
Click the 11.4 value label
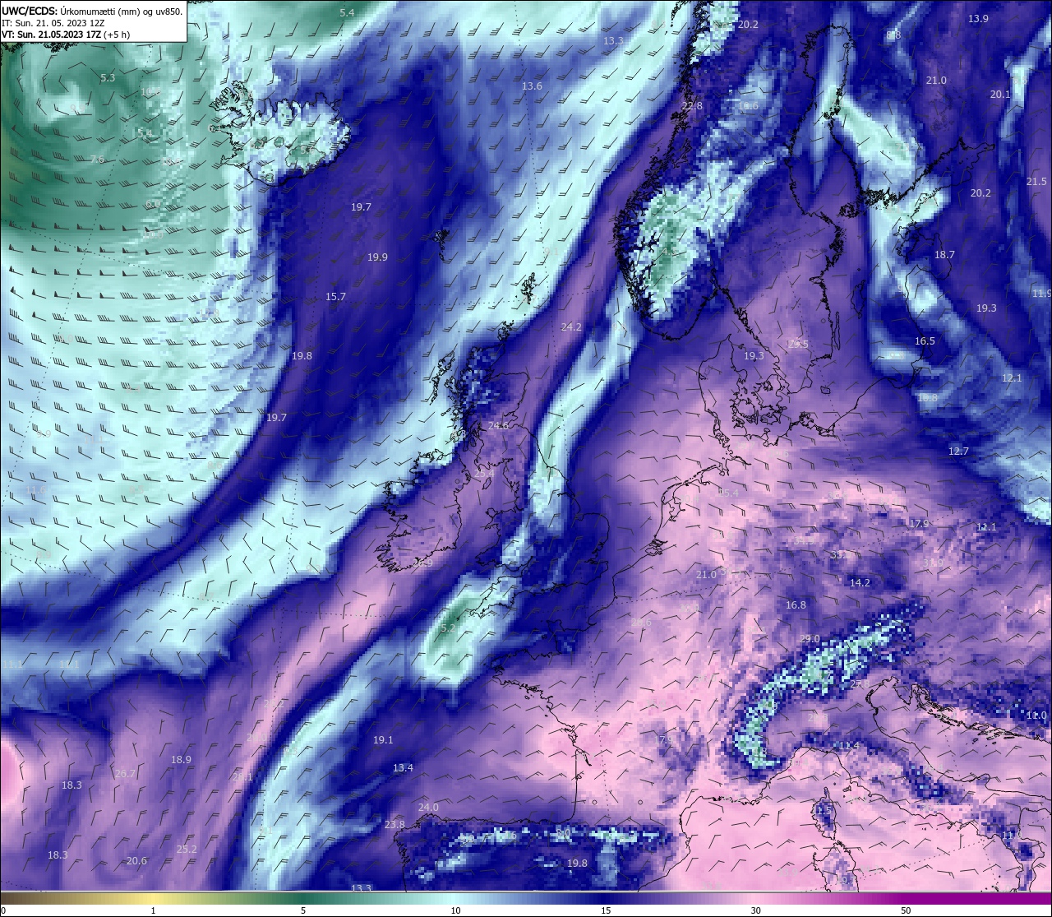tap(849, 746)
